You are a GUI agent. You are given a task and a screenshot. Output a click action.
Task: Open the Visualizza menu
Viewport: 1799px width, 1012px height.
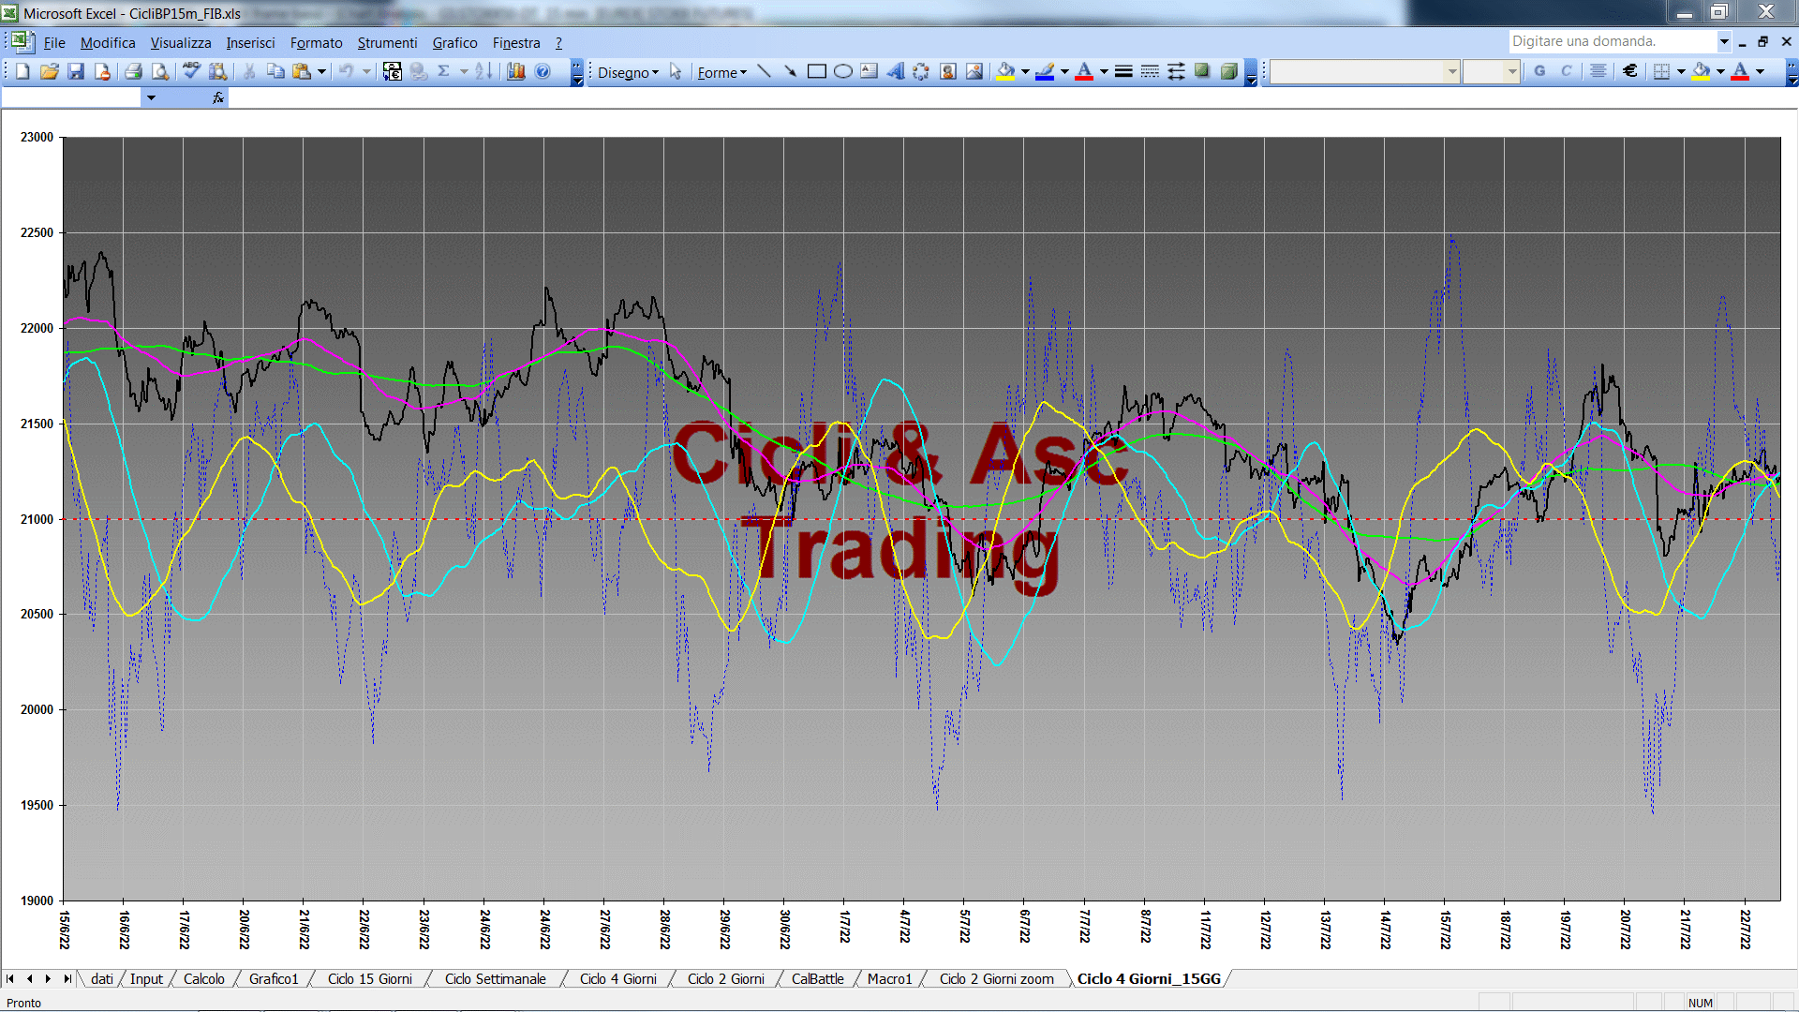tap(181, 43)
